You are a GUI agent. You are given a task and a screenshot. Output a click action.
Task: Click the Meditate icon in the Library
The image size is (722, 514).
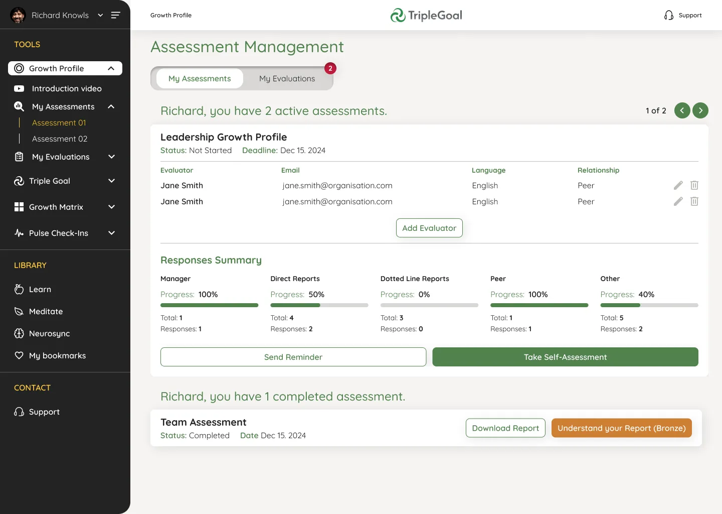19,311
